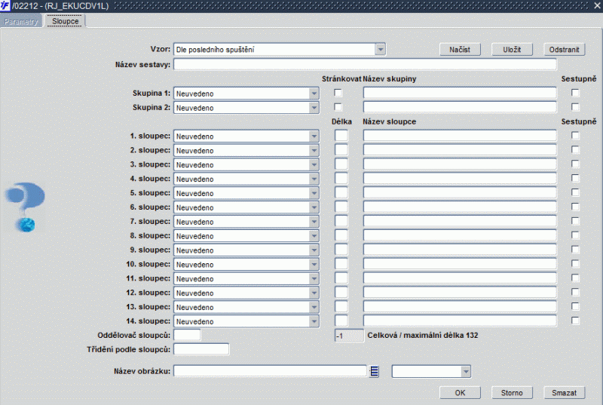
Task: Click the Délka field for 12. sloupec
Action: tap(341, 292)
